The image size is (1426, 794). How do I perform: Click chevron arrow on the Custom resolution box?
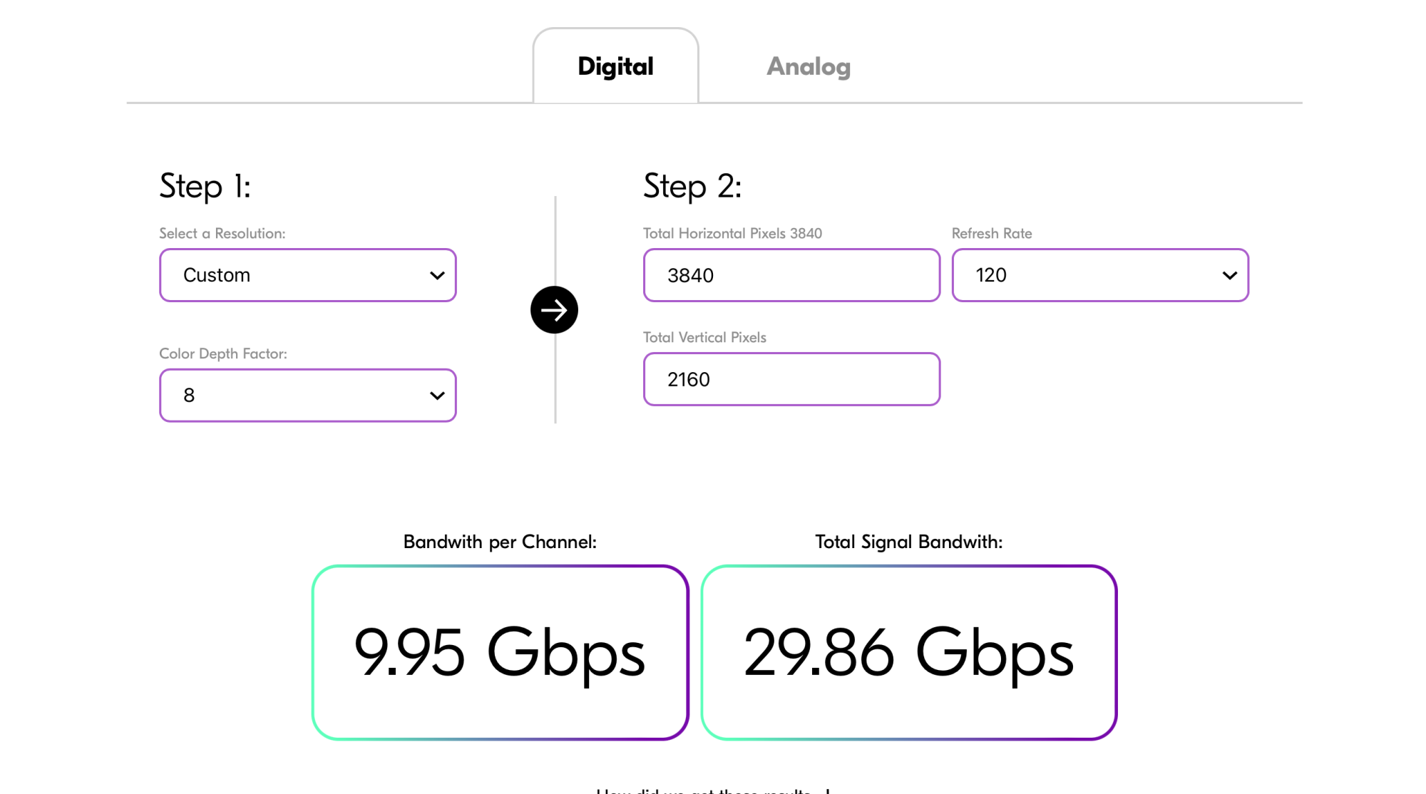437,275
